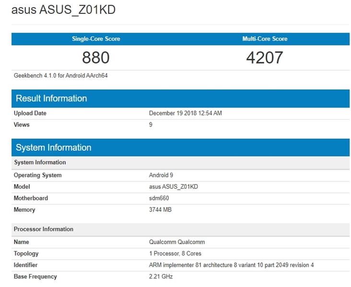Click the Operating System row label

pyautogui.click(x=37, y=175)
